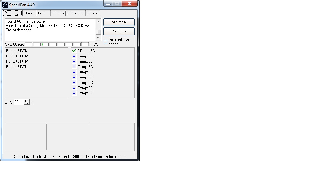Click the 'Coded by Alfredo Milani Comparetti' status text
Viewport: 309px width, 174px height.
tap(70, 157)
